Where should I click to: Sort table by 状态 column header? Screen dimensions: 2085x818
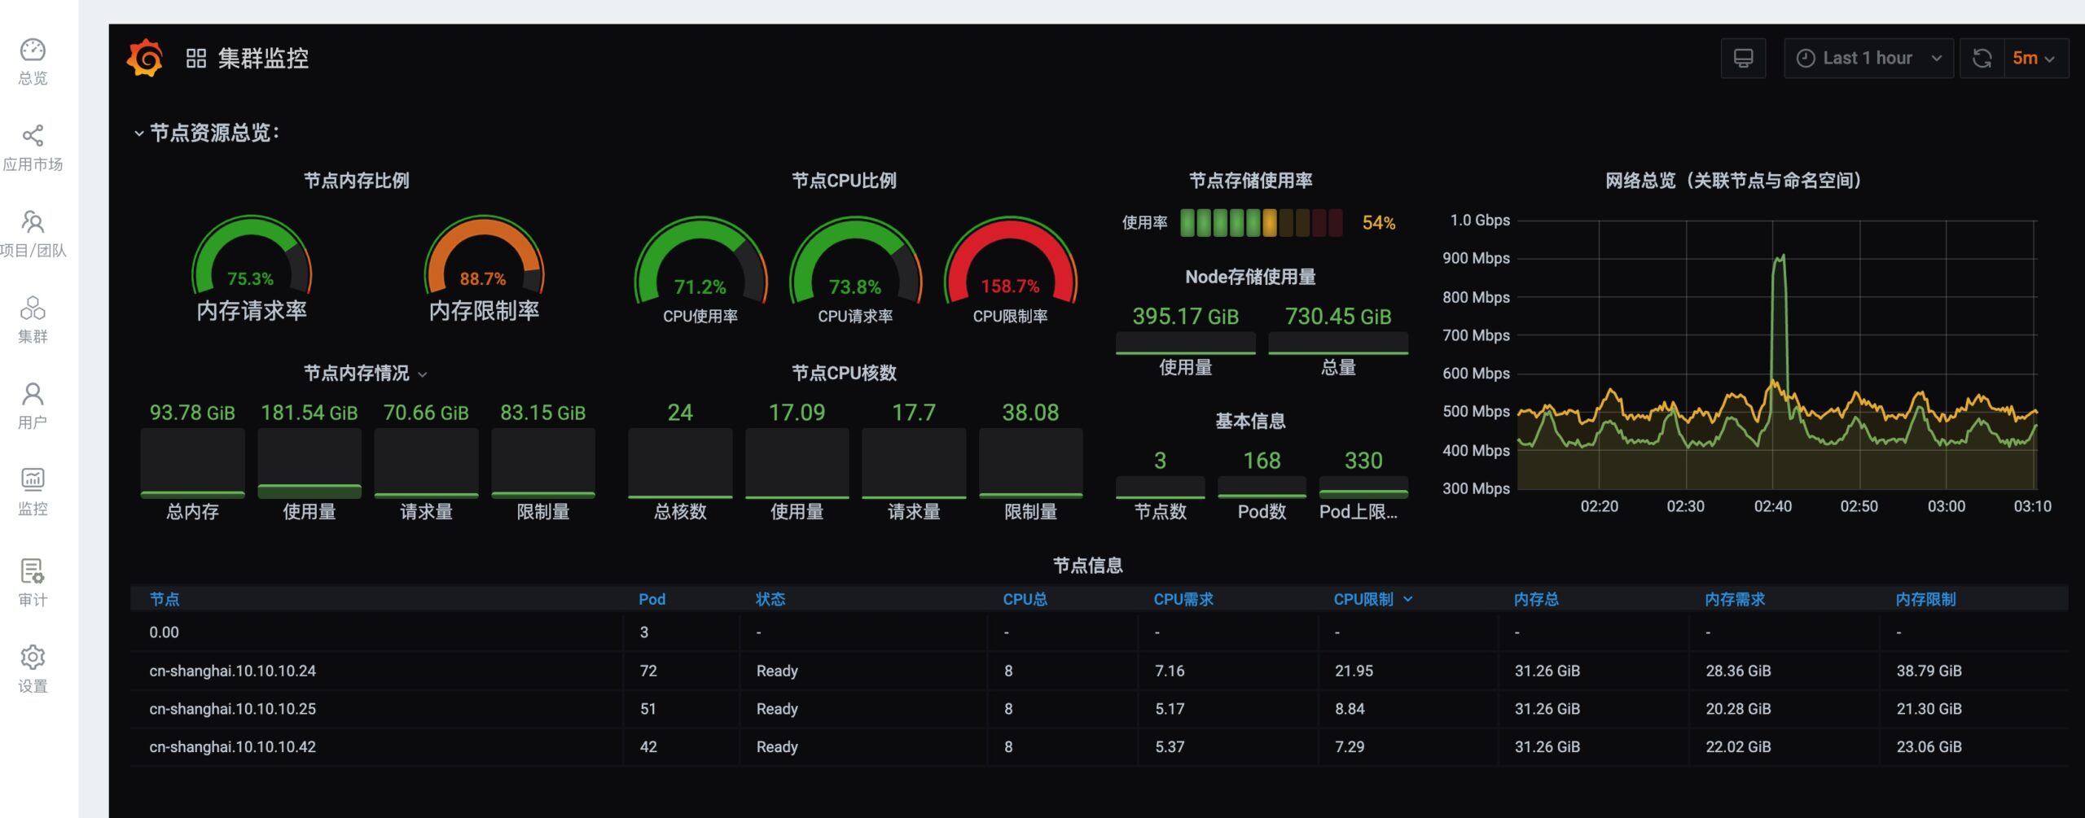770,599
